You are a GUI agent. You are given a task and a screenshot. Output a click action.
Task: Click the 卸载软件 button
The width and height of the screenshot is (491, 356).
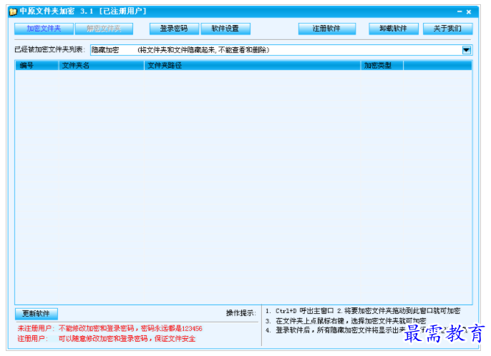click(x=394, y=29)
